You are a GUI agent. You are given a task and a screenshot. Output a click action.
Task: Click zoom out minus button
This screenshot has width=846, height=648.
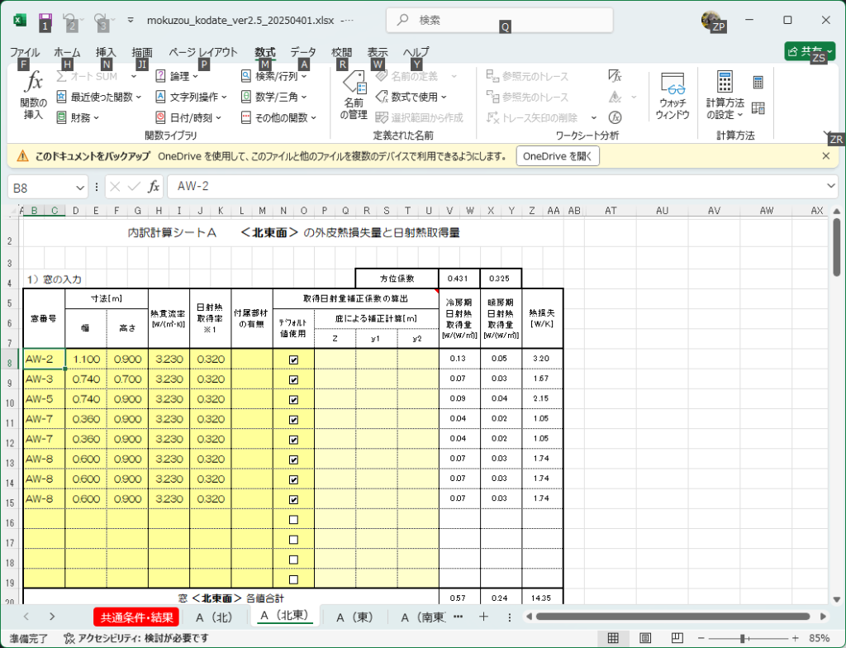coord(701,638)
